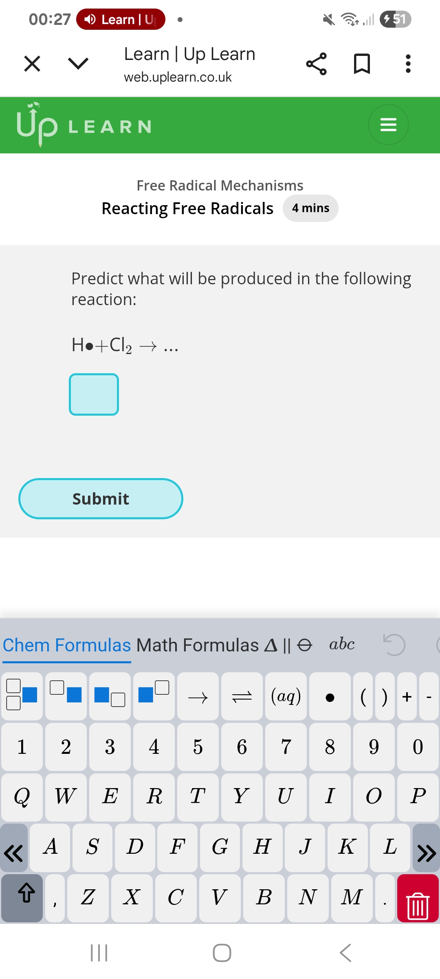
Task: Tap the share icon in browser bar
Action: coord(316,64)
